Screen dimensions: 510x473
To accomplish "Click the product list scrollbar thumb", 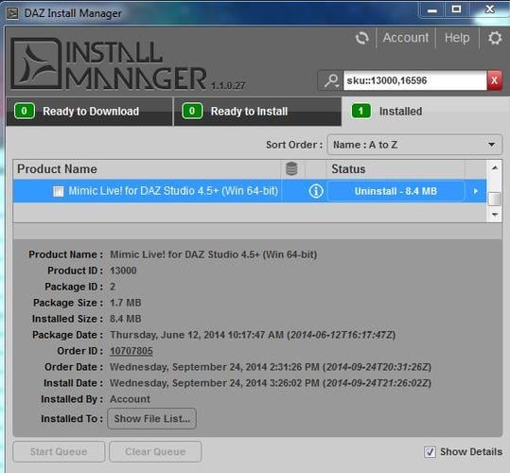I will tap(494, 199).
